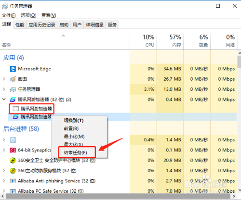Viewport: 241px width, 200px height.
Task: Expand the 360主动防御服务模块 process
Action: (x=4, y=171)
